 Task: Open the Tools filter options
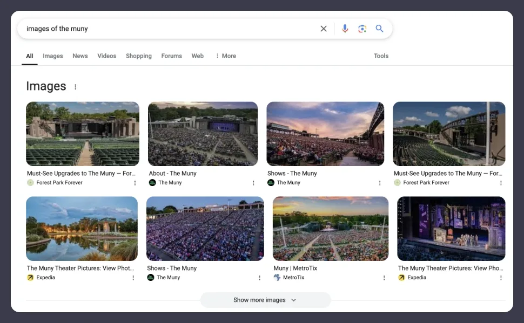pyautogui.click(x=381, y=56)
